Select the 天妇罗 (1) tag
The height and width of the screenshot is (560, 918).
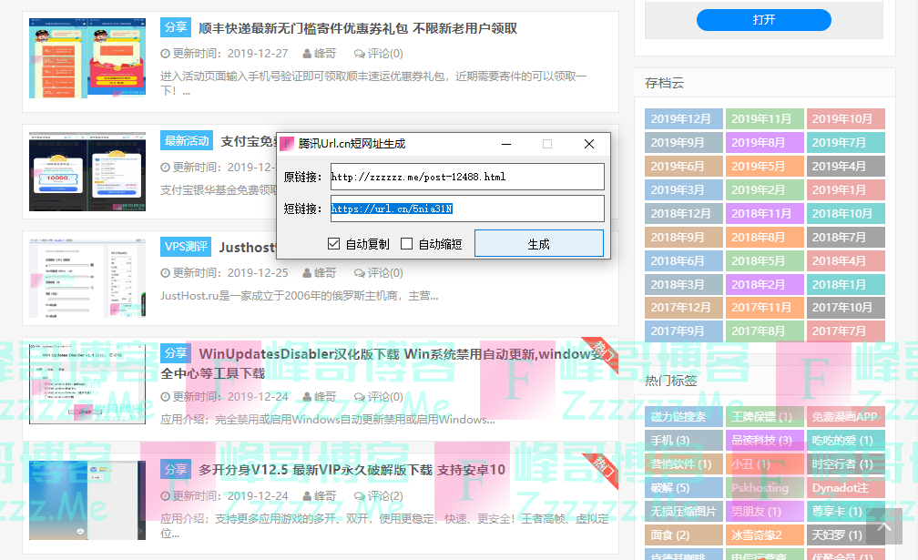point(845,535)
